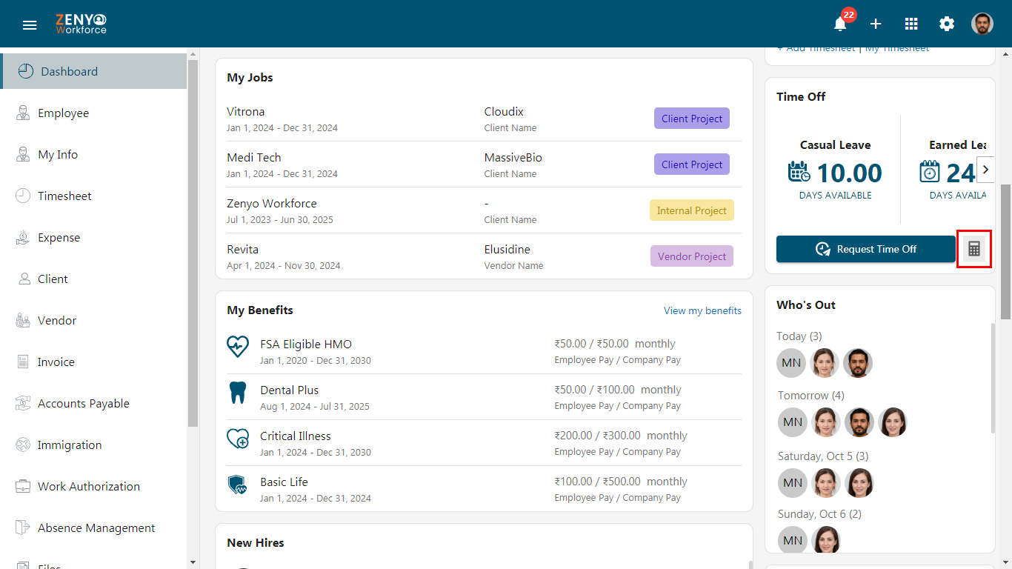Click the Elusidine vendor name

point(507,250)
